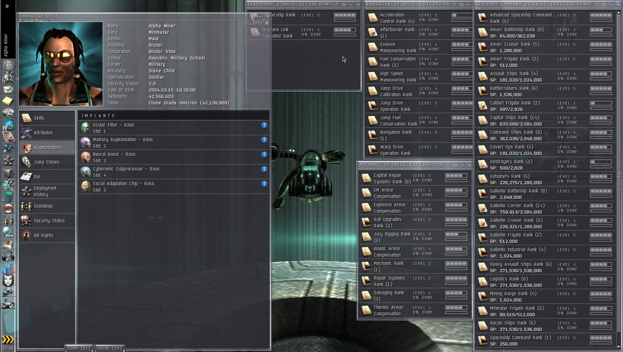Click the Cybernetic Subprocessor implant icon

(85, 172)
